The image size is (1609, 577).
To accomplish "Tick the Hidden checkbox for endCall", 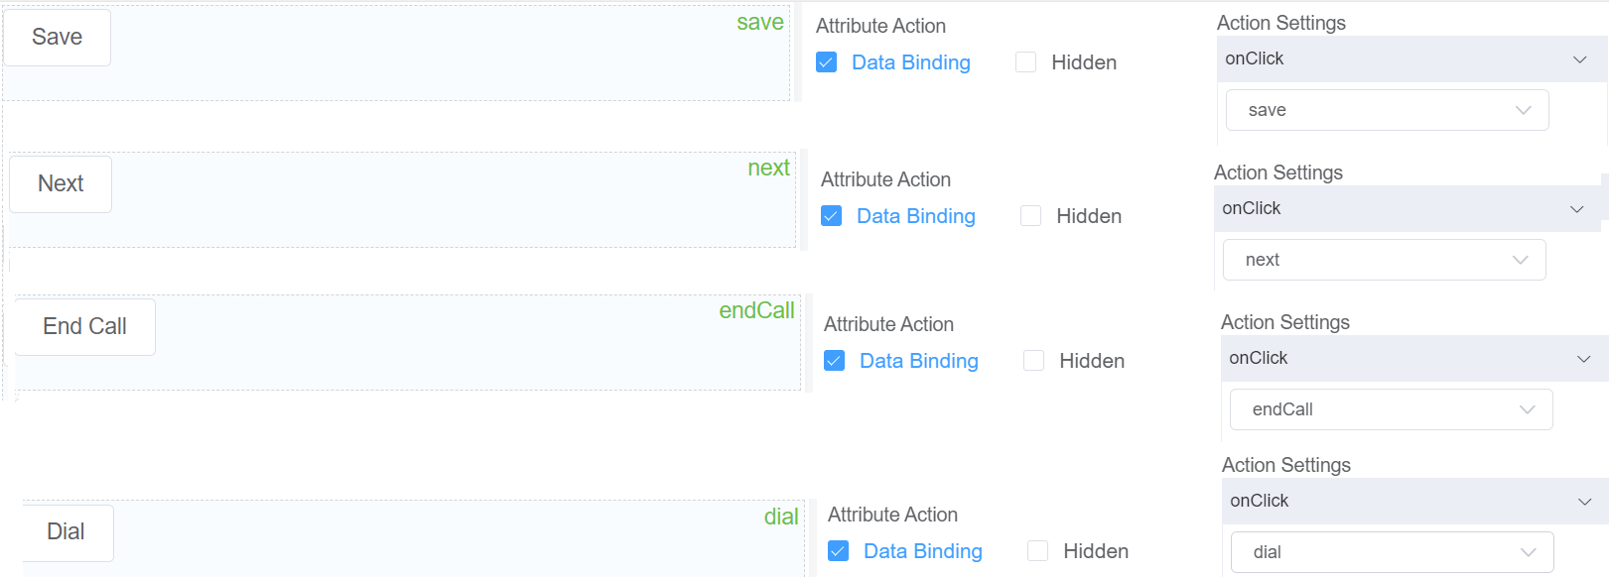I will coord(1034,361).
